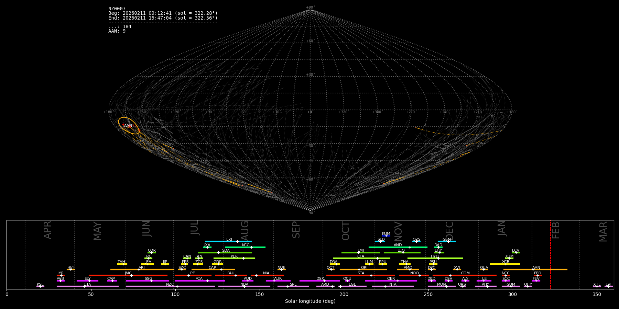Click the COM shower label
The height and width of the screenshot is (309, 619).
coord(465,273)
